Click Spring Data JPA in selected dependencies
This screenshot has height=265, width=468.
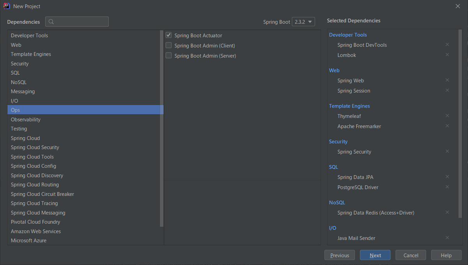coord(355,177)
